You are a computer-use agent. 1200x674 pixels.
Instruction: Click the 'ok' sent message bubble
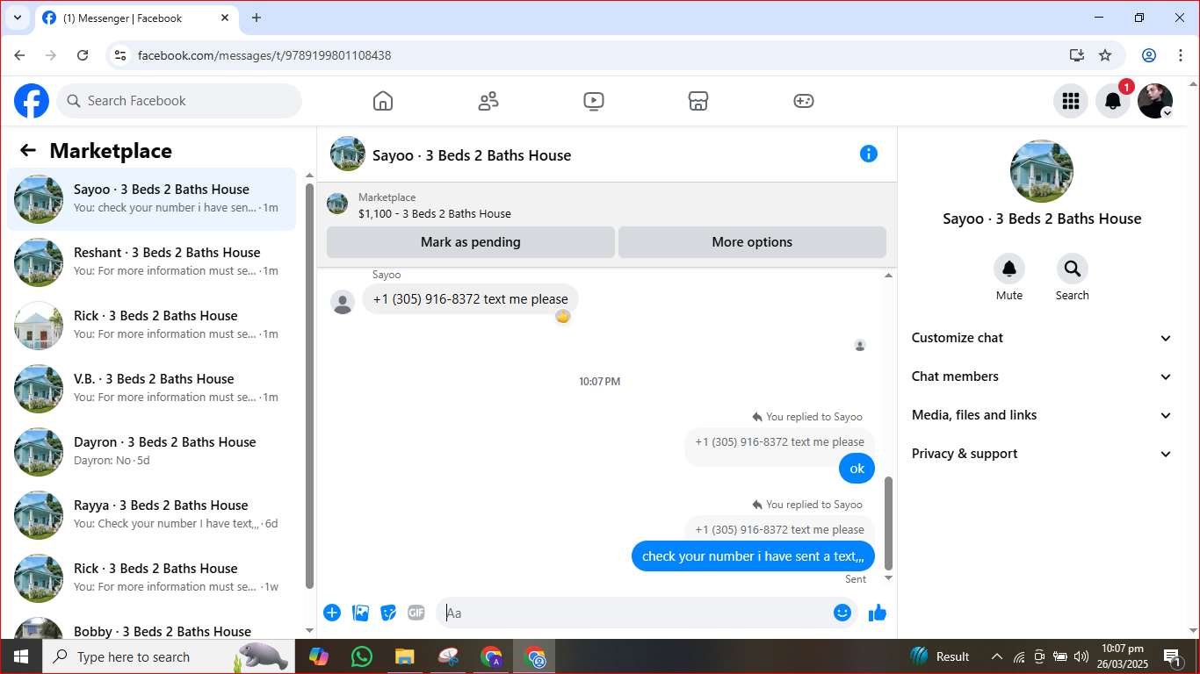[857, 469]
